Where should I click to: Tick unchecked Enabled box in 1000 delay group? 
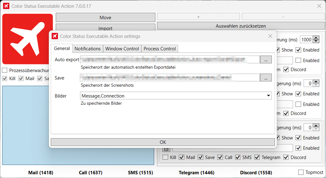(x=298, y=60)
